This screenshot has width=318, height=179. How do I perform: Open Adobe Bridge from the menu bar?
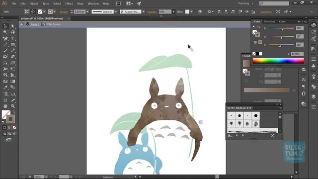118,3
